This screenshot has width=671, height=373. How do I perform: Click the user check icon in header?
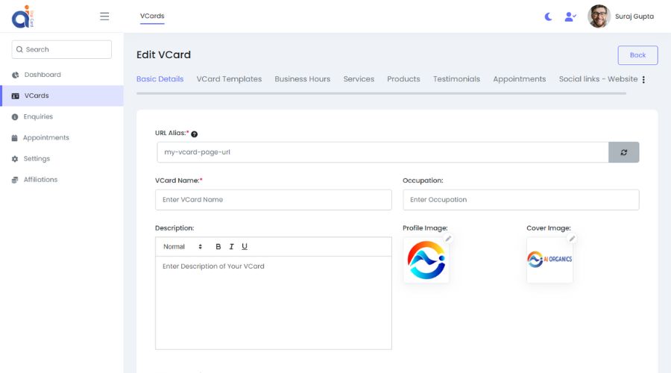[x=570, y=16]
